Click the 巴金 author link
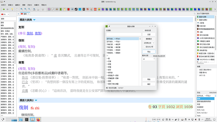 click(x=25, y=82)
